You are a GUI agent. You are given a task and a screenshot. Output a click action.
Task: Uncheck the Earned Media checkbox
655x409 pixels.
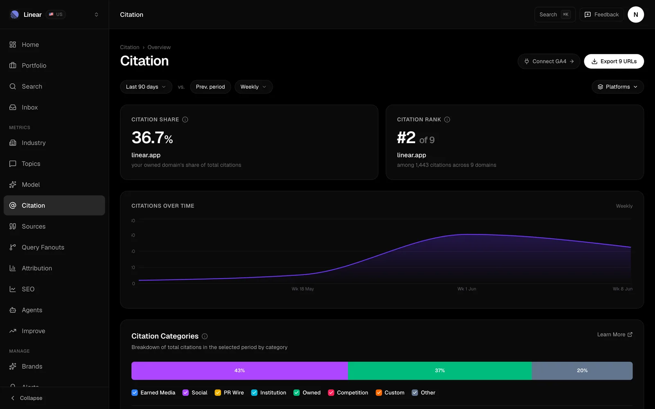135,393
